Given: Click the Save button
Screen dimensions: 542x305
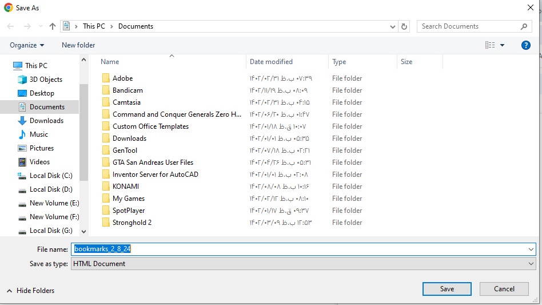Looking at the screenshot, I should [x=447, y=289].
